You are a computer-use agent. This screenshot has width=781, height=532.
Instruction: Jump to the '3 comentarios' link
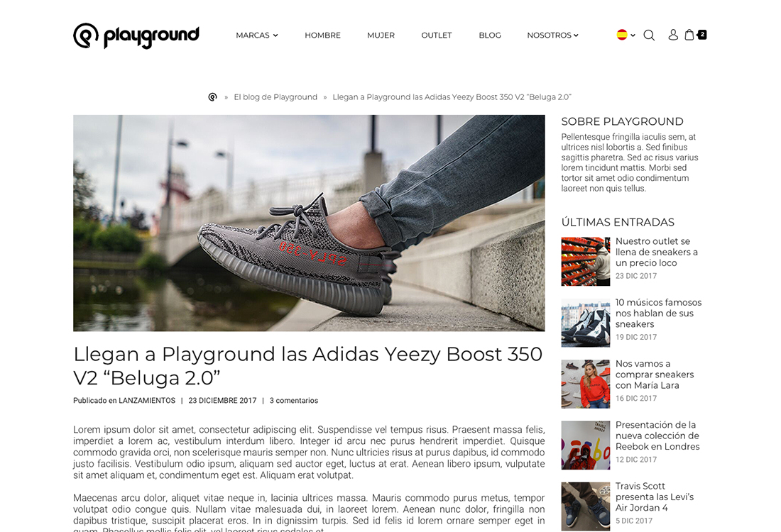coord(294,401)
